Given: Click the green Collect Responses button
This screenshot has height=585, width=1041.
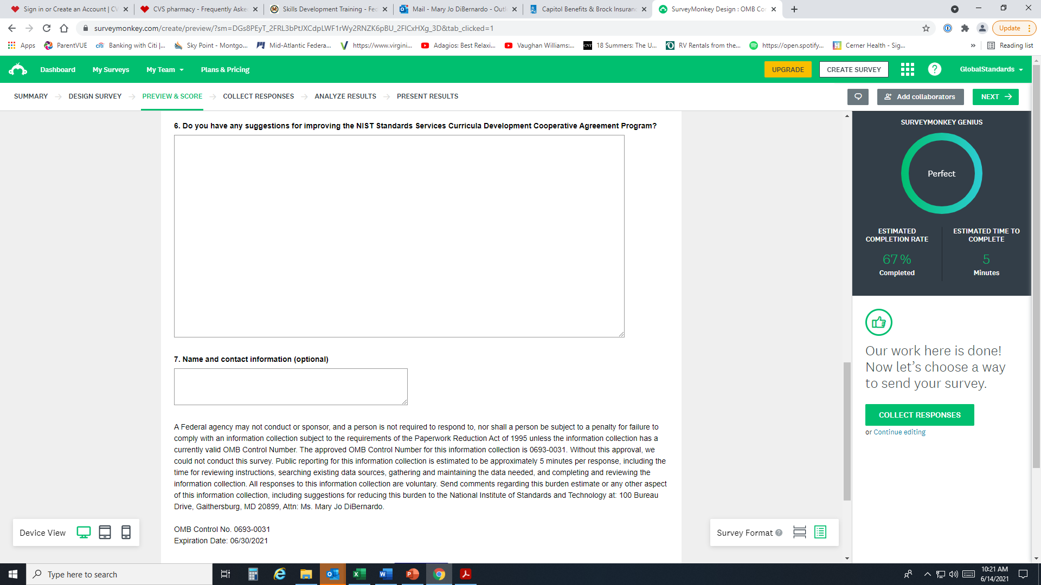Looking at the screenshot, I should tap(919, 415).
